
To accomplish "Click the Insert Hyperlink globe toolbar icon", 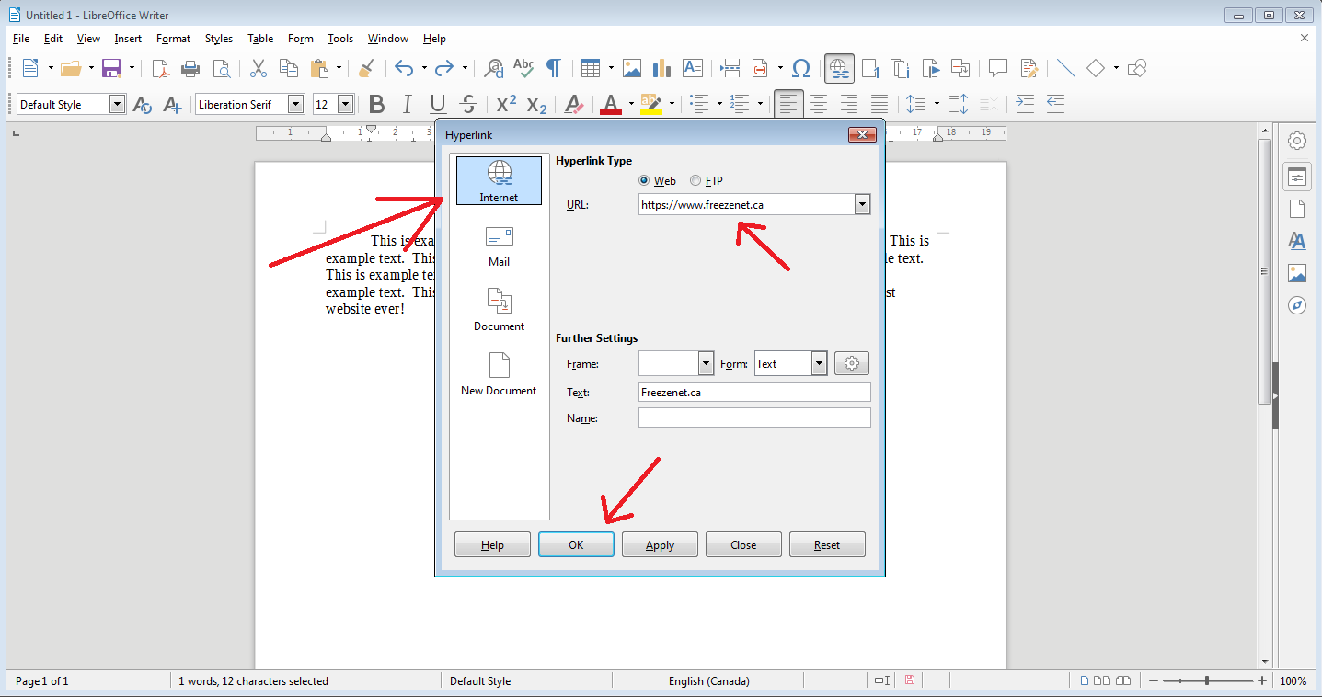I will tap(839, 68).
